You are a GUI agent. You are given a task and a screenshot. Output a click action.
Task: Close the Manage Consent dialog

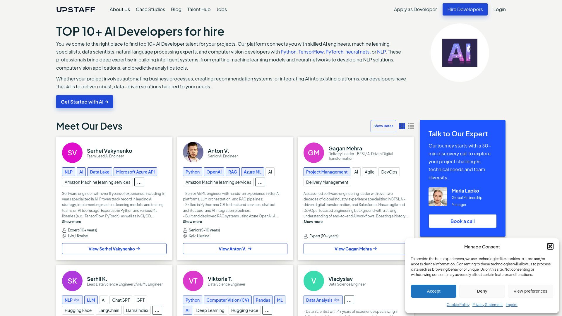(551, 246)
